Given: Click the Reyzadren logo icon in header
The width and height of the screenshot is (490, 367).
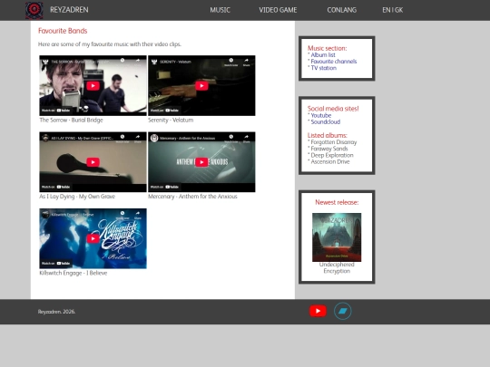Looking at the screenshot, I should point(34,10).
